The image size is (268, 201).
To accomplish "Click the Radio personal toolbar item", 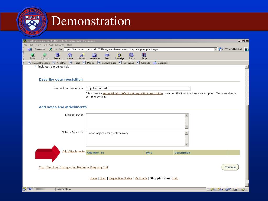I will (x=75, y=63).
